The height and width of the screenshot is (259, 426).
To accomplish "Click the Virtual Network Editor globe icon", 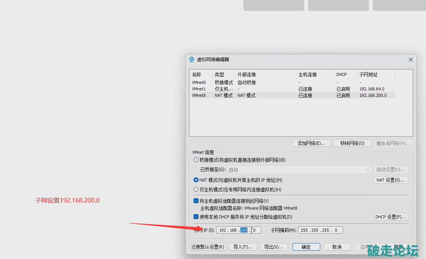I will click(x=192, y=60).
